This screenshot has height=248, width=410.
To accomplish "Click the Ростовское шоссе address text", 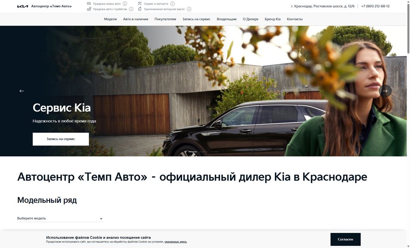I will (x=323, y=6).
